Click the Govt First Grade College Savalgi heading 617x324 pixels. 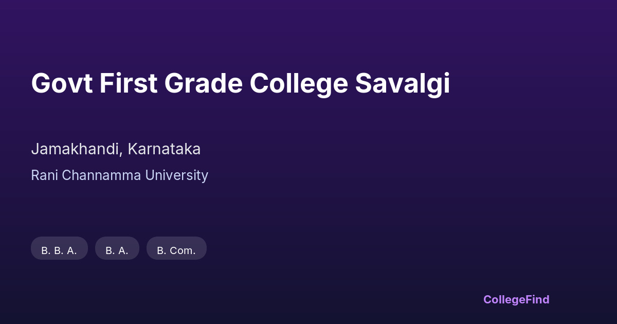pos(240,83)
